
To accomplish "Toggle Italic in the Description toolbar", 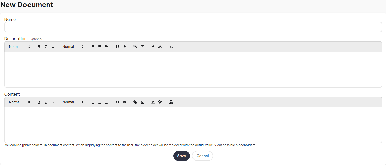I will click(x=46, y=47).
